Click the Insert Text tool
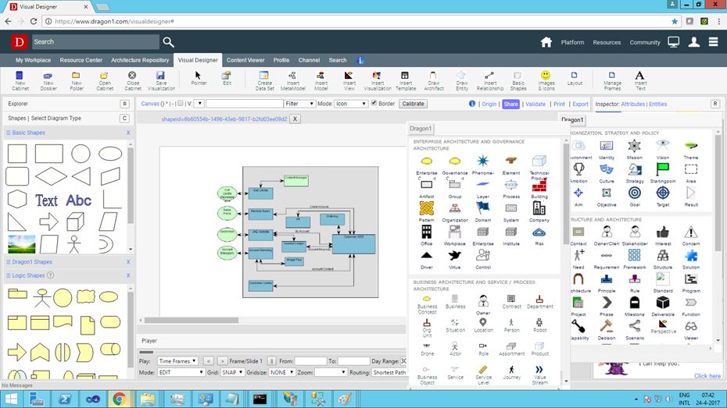 point(639,80)
